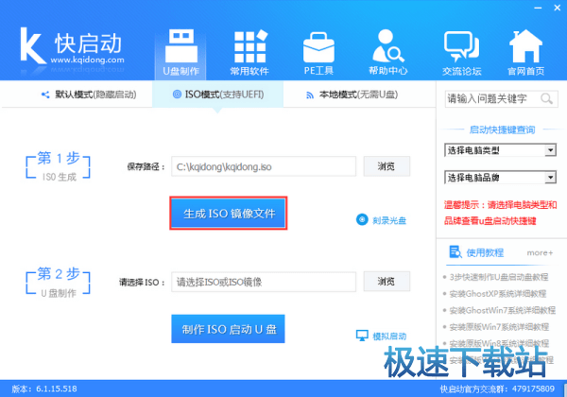Open the 帮助中心 help center
567x397 pixels.
(387, 53)
